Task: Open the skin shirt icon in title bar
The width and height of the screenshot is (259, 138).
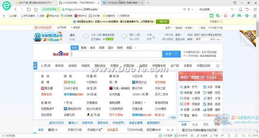Action: coord(235,3)
